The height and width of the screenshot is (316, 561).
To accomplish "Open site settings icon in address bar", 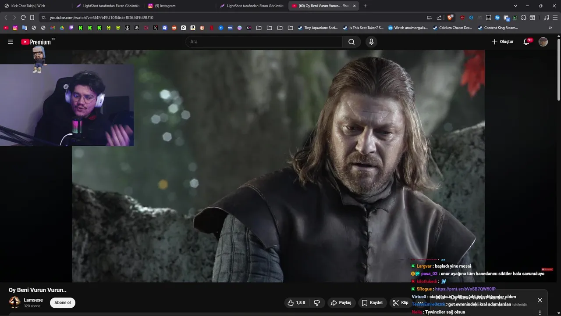I will click(x=43, y=18).
